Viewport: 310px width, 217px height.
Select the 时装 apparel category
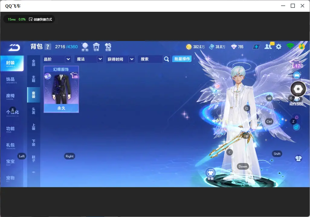12,63
